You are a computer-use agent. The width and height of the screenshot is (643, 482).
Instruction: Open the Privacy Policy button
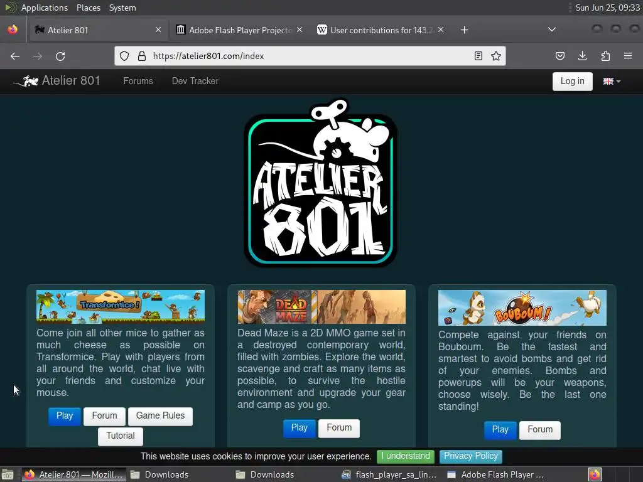(471, 456)
